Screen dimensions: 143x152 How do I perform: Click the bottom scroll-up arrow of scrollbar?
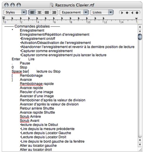pos(140,140)
